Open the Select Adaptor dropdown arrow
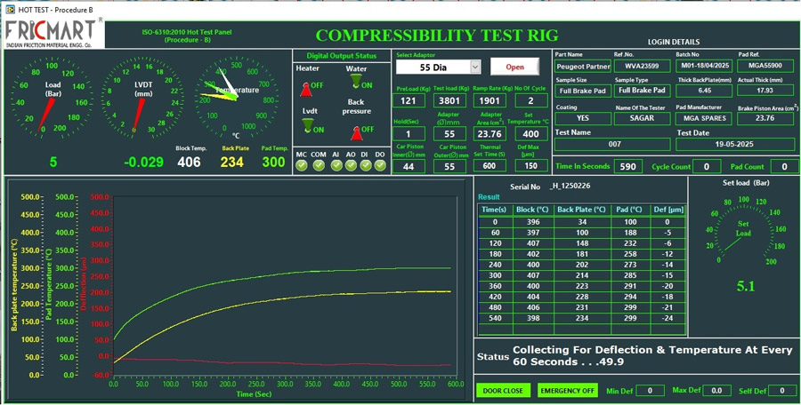This screenshot has height=405, width=801. 475,67
